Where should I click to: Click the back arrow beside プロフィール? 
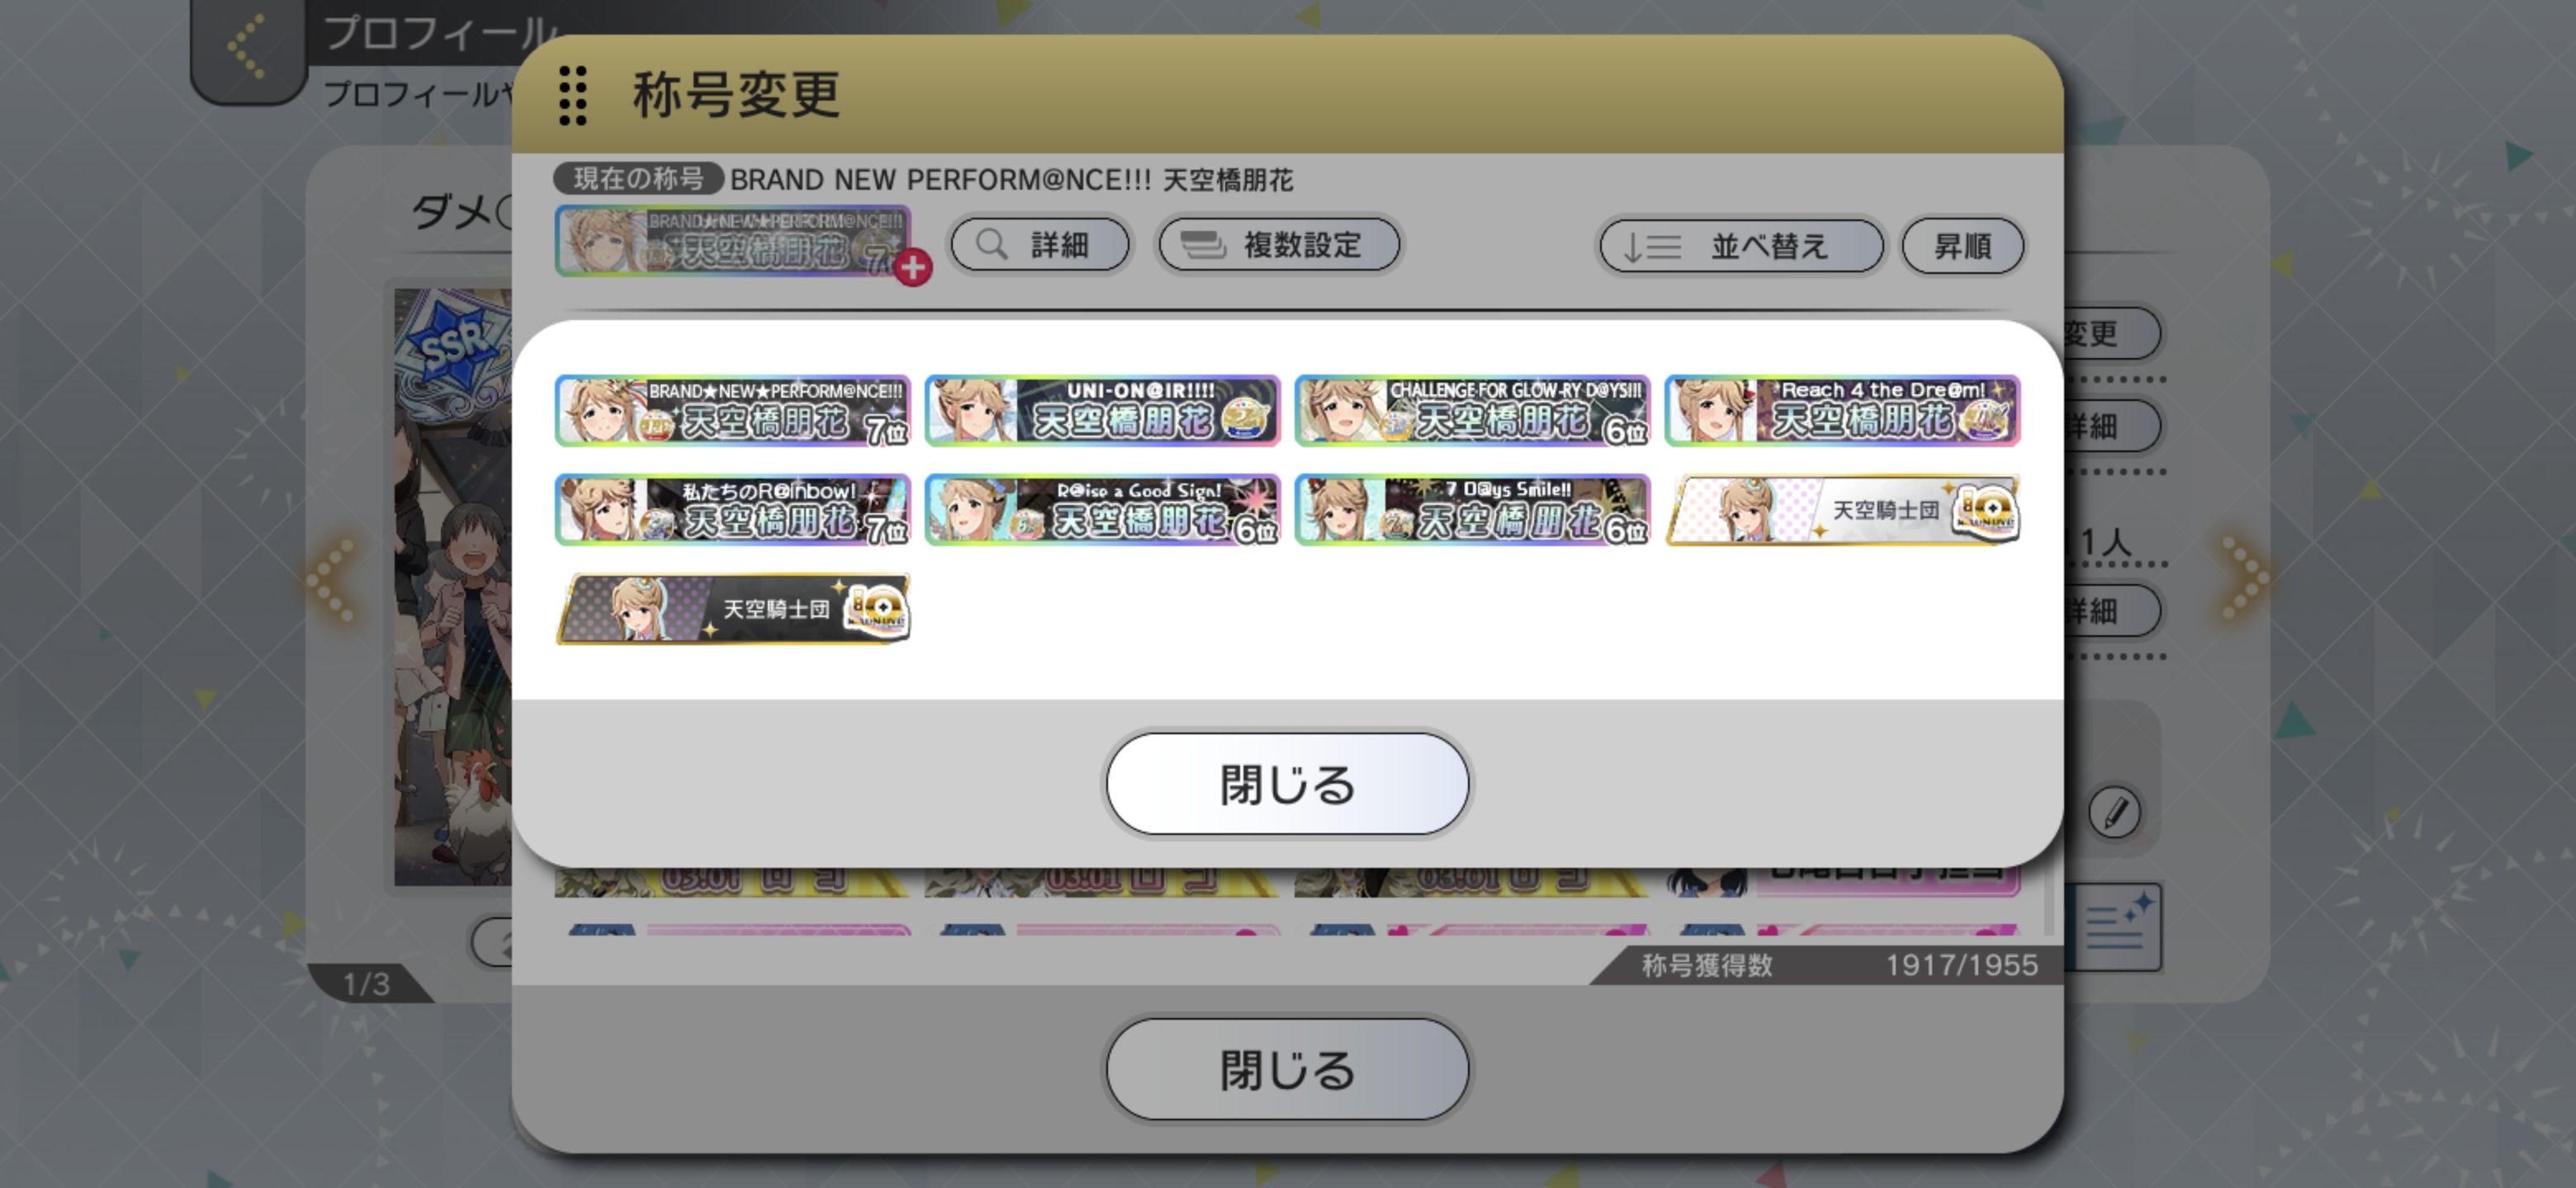click(247, 47)
